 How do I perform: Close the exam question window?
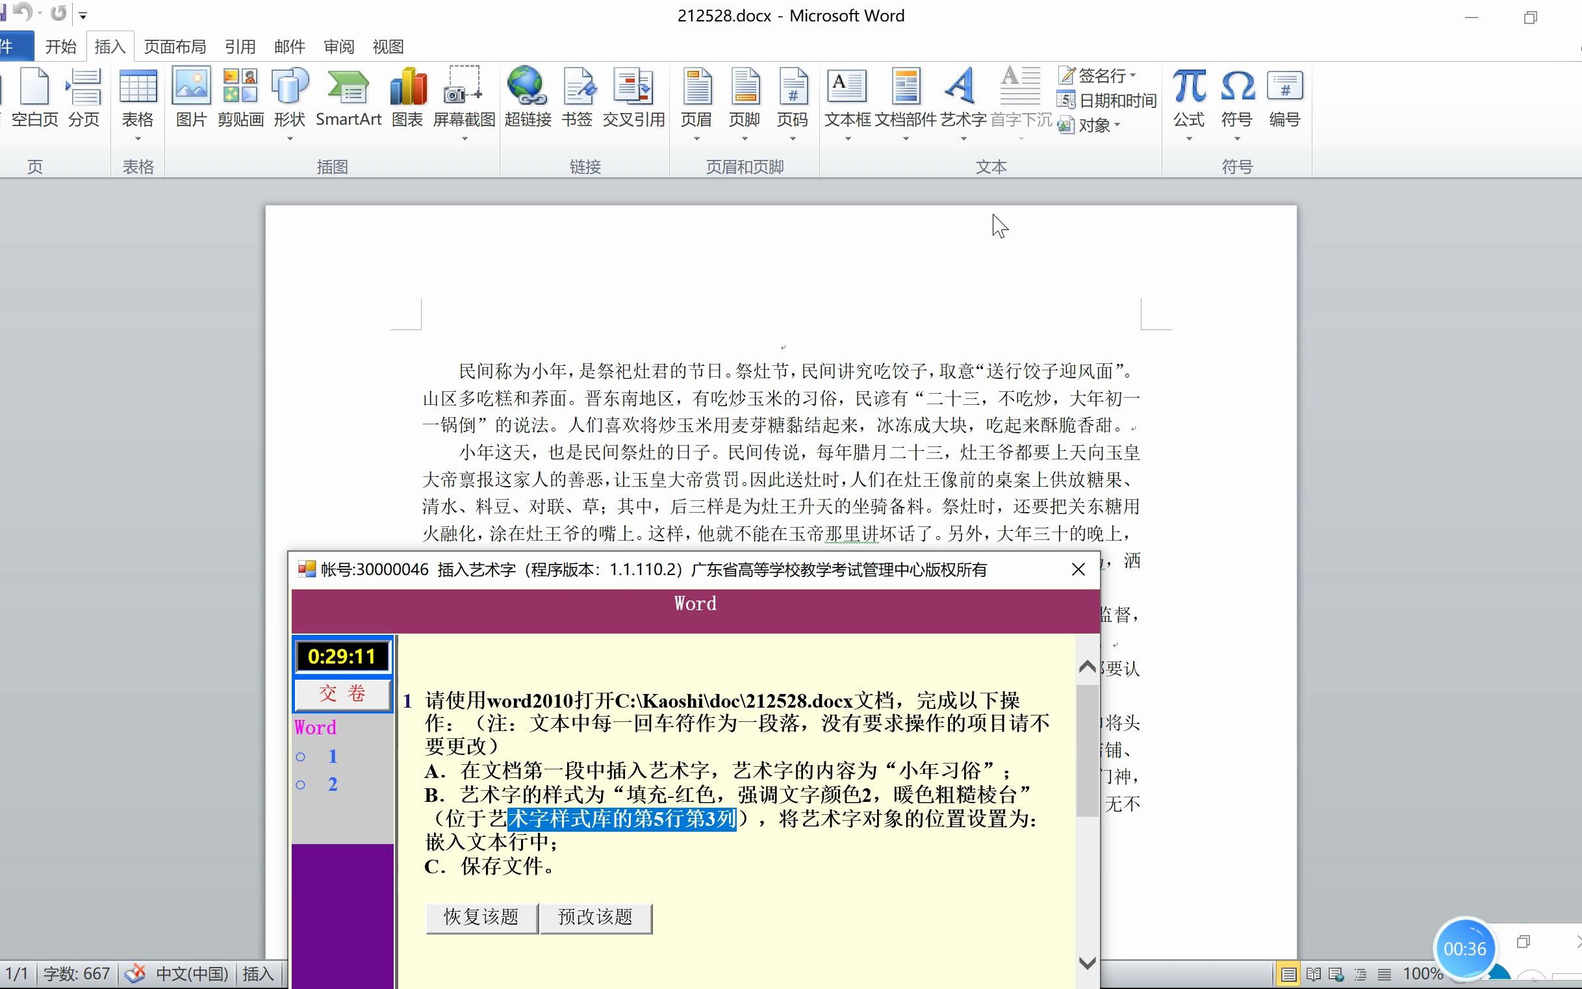(1078, 570)
